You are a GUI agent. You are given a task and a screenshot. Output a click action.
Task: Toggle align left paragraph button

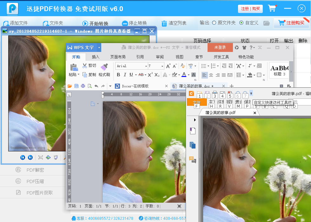coord(204,75)
